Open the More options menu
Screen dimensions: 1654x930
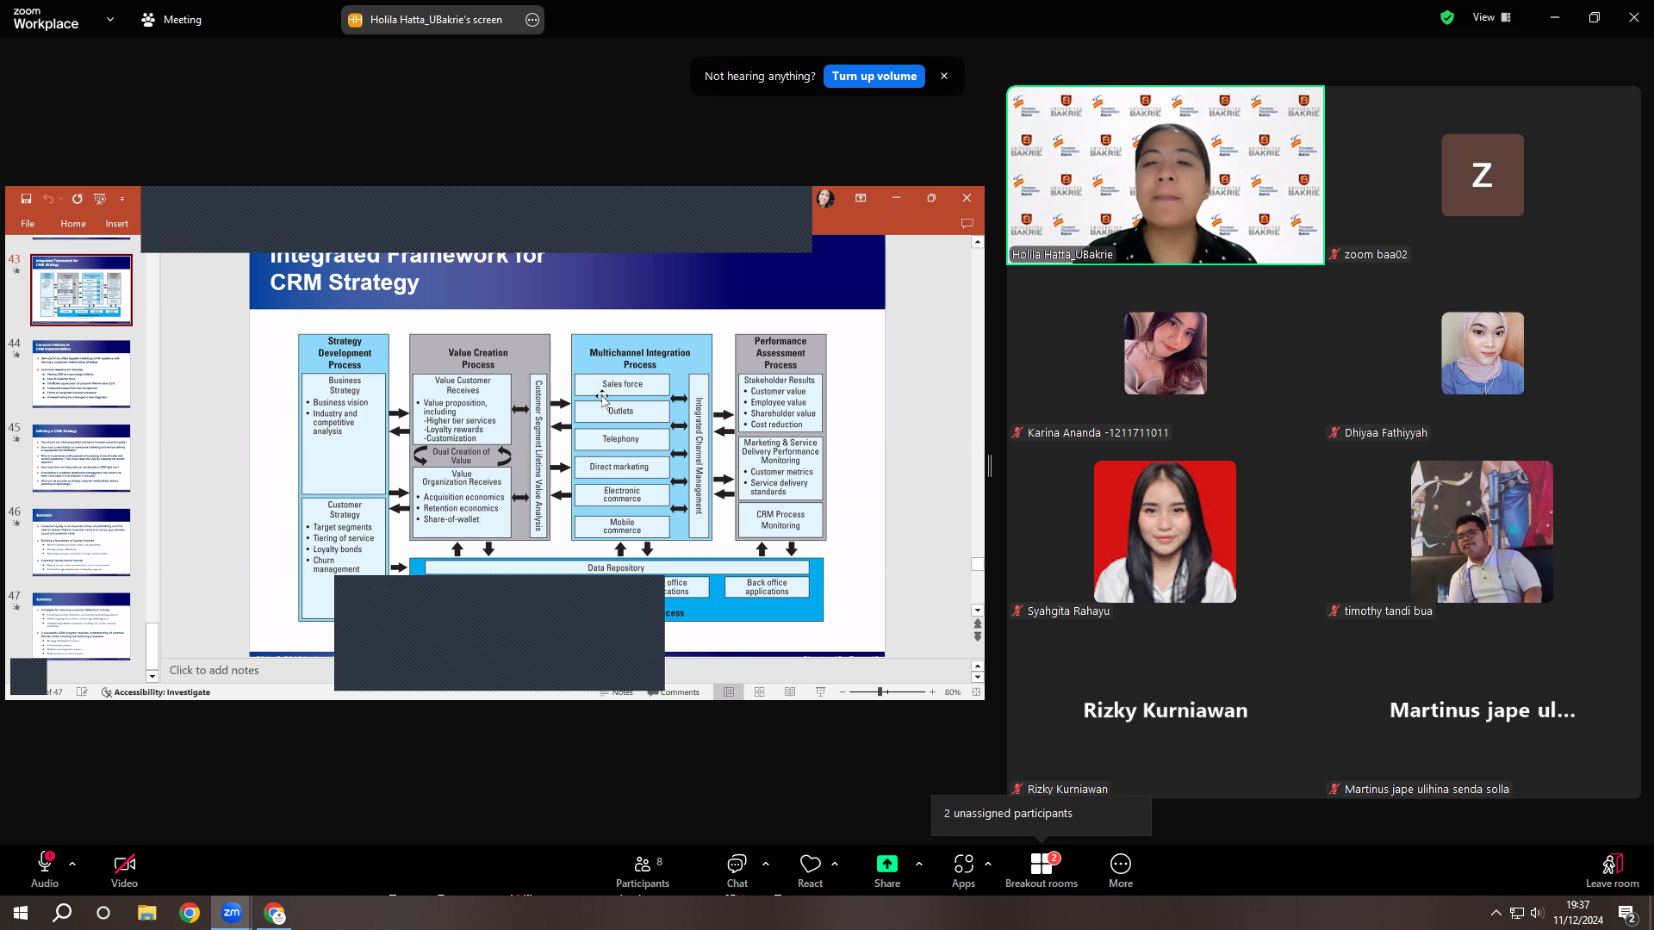(x=1121, y=870)
